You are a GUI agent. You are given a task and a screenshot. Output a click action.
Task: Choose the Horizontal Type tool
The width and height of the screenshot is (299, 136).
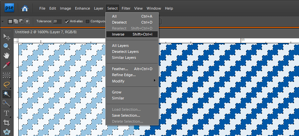coord(7,113)
